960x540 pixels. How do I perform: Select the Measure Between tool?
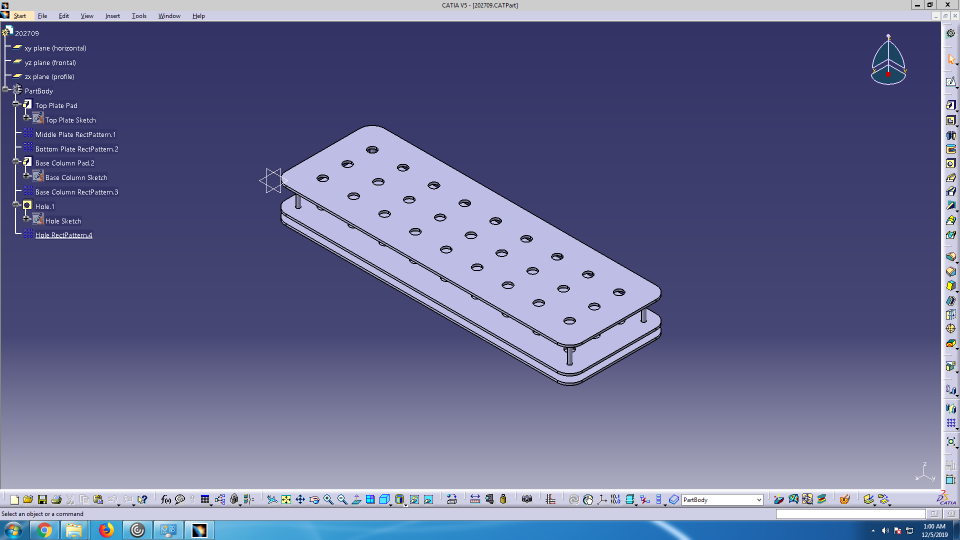[475, 499]
